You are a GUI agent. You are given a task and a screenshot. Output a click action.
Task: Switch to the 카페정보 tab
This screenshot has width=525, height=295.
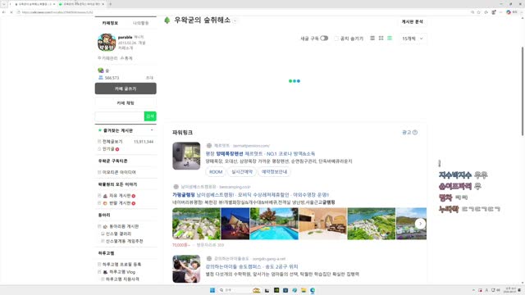tap(110, 23)
